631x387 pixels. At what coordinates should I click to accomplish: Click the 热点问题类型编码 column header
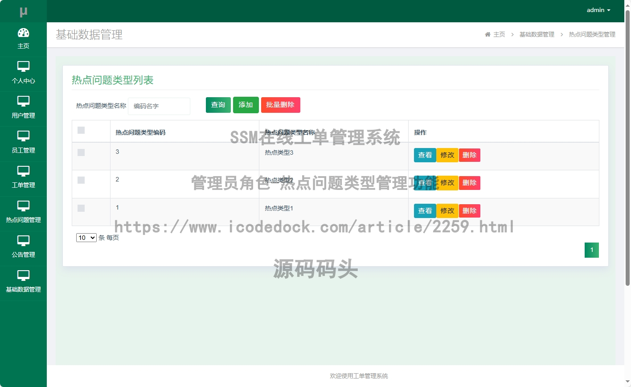click(x=140, y=132)
